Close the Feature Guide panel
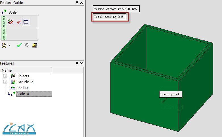 [x=81, y=3]
